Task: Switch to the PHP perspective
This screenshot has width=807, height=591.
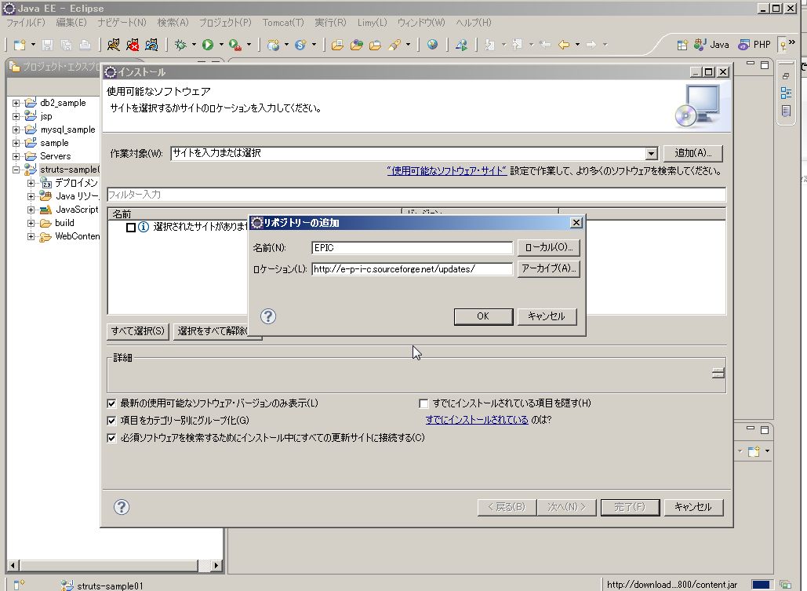Action: coord(754,45)
